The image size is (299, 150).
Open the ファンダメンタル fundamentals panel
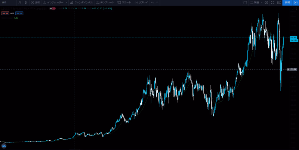point(81,2)
